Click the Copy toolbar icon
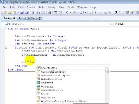Image resolution: width=139 pixels, height=104 pixels. [38, 13]
